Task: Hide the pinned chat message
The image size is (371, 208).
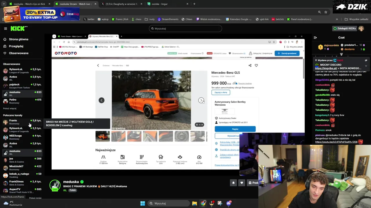Action: pyautogui.click(x=366, y=60)
